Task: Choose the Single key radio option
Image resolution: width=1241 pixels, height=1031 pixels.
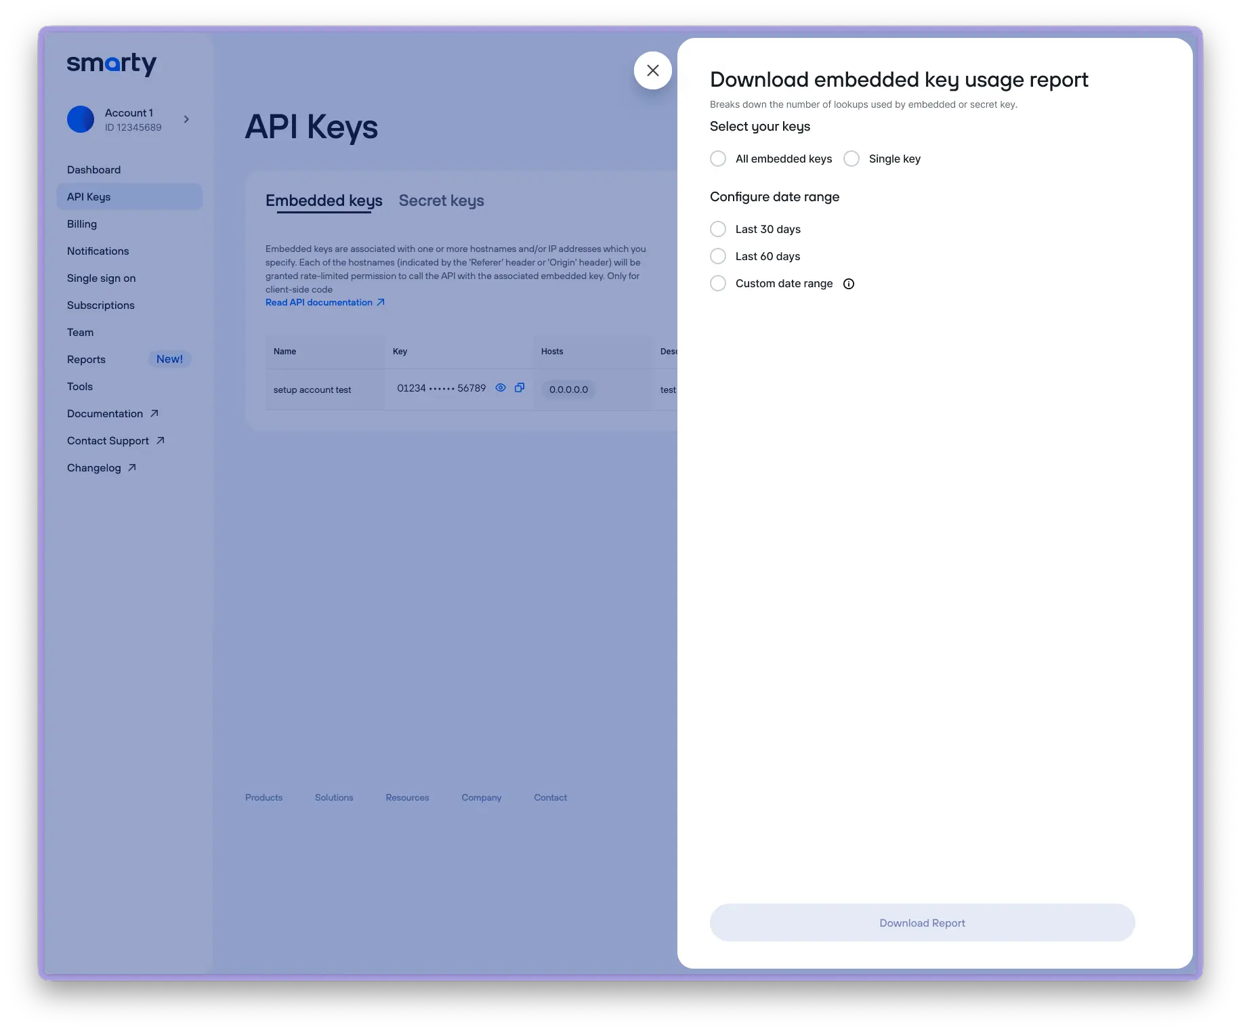Action: (x=851, y=159)
